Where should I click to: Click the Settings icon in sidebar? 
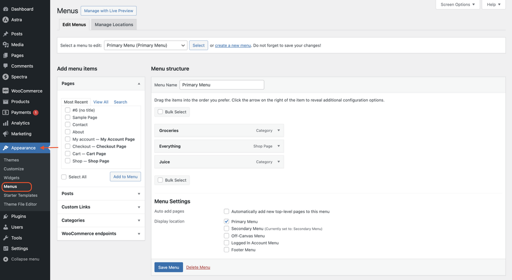pos(6,249)
